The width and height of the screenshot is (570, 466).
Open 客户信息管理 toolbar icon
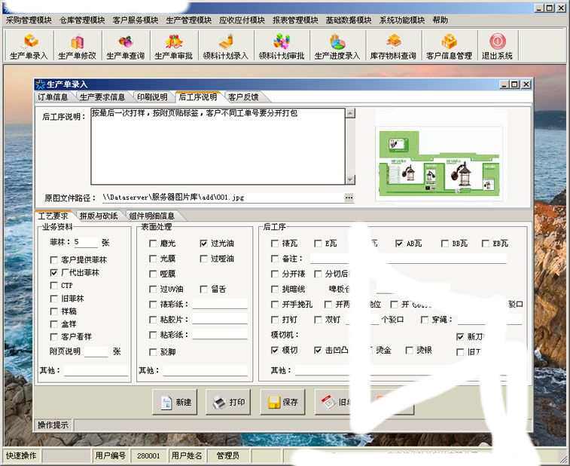(449, 46)
